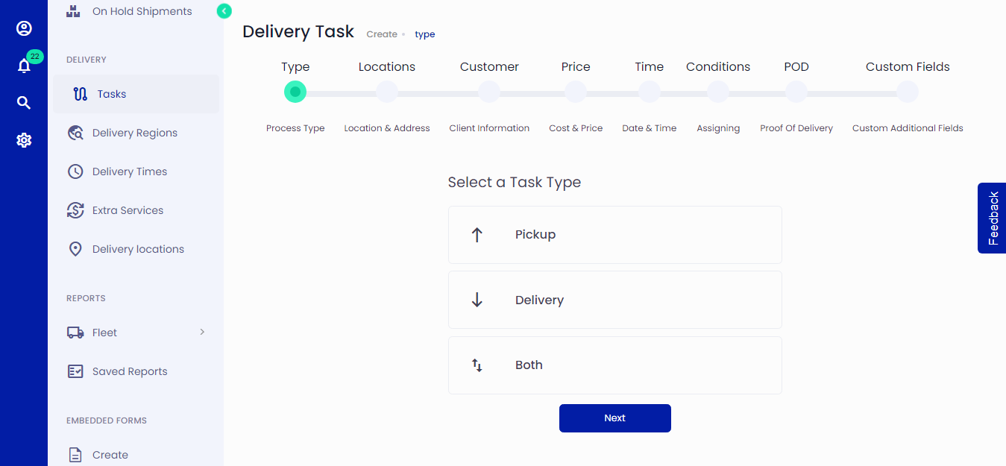Image resolution: width=1006 pixels, height=466 pixels.
Task: Jump to the Conditions step
Action: [x=717, y=92]
